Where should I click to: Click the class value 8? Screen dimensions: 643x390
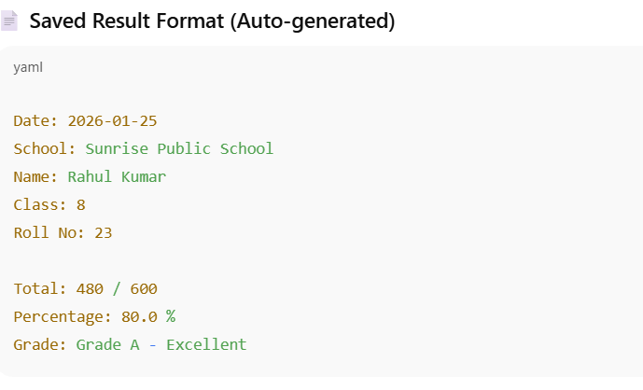pos(81,204)
